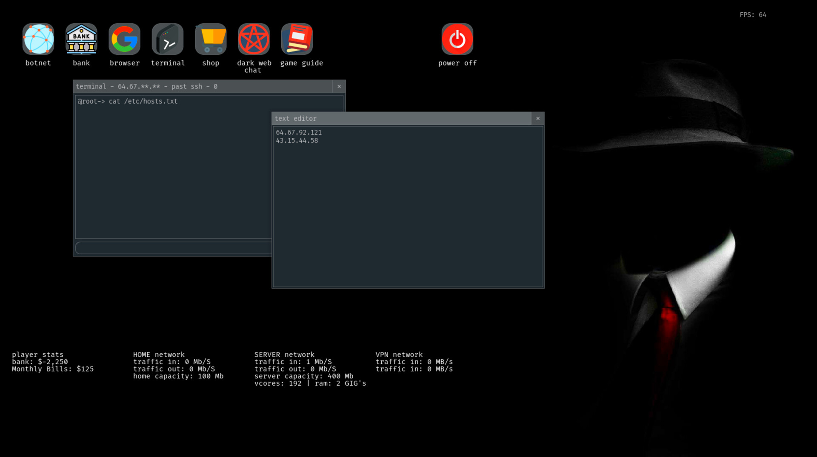Select the HOME network traffic readout

172,362
